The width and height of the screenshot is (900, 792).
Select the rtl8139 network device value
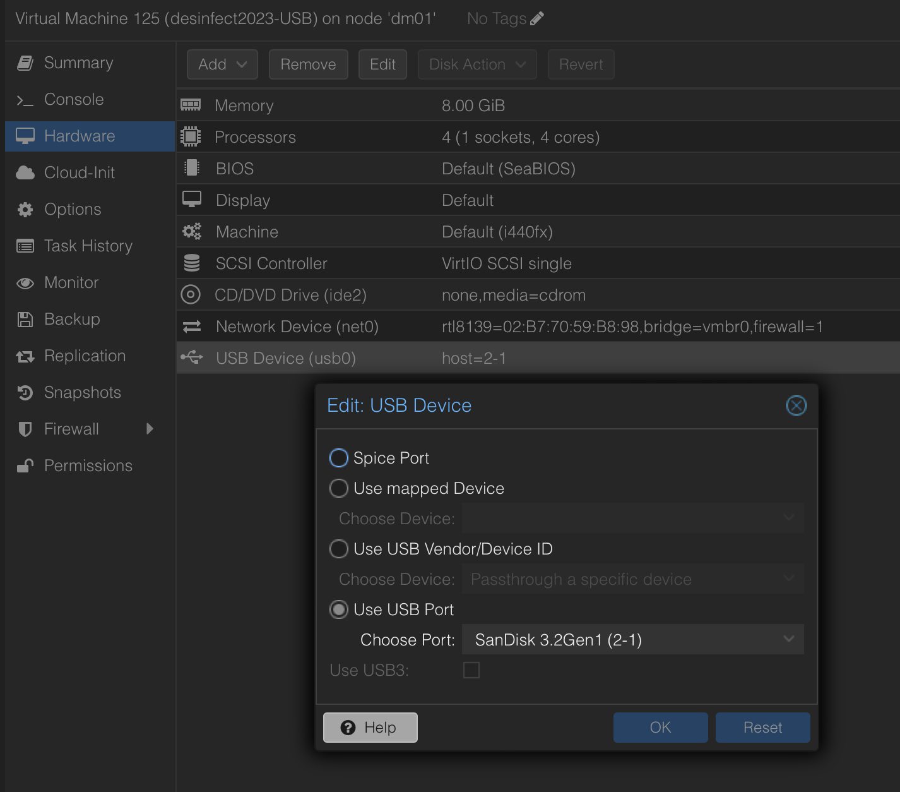632,327
